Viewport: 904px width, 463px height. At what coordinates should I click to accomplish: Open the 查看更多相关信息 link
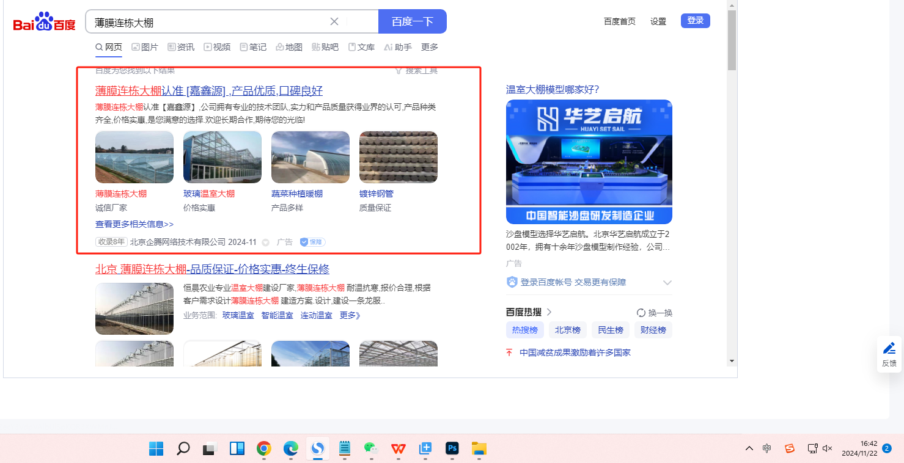click(134, 224)
